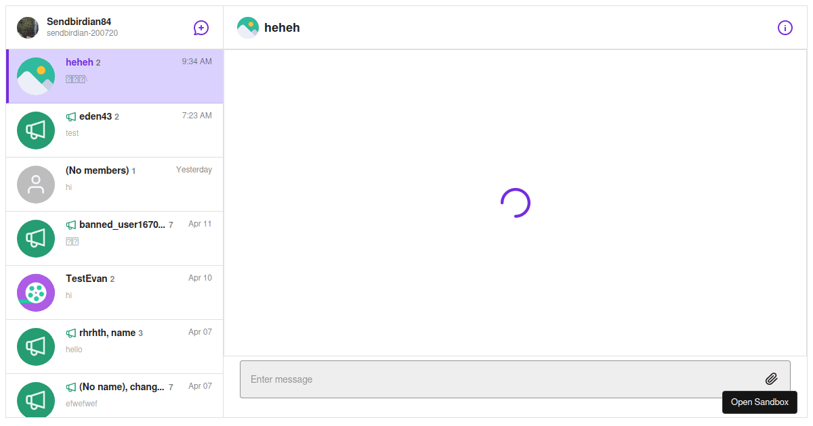Screen dimensions: 813x426
Task: Click the broadcast megaphone icon beside eden43
Action: click(70, 116)
